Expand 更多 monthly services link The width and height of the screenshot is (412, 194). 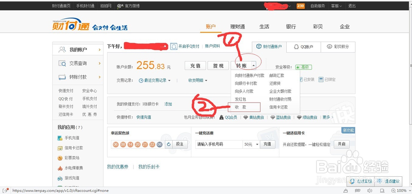coord(328,117)
